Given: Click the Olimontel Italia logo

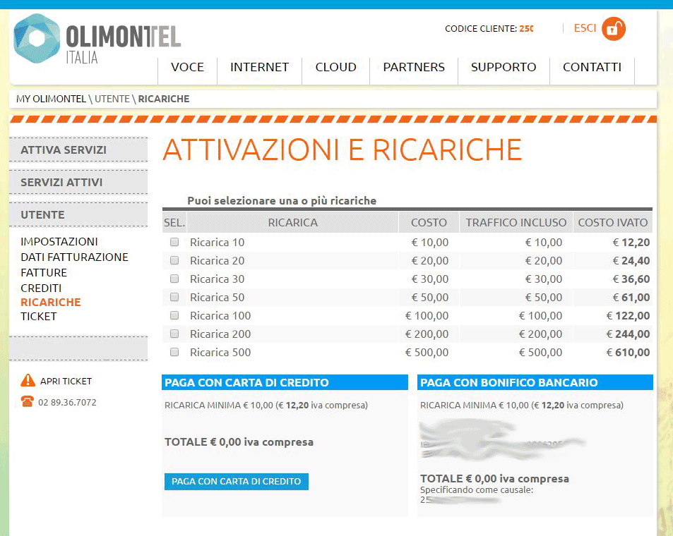Looking at the screenshot, I should 97,39.
